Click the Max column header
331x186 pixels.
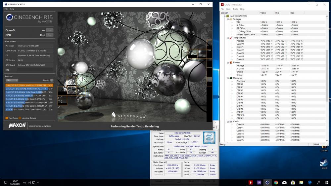[x=297, y=13]
